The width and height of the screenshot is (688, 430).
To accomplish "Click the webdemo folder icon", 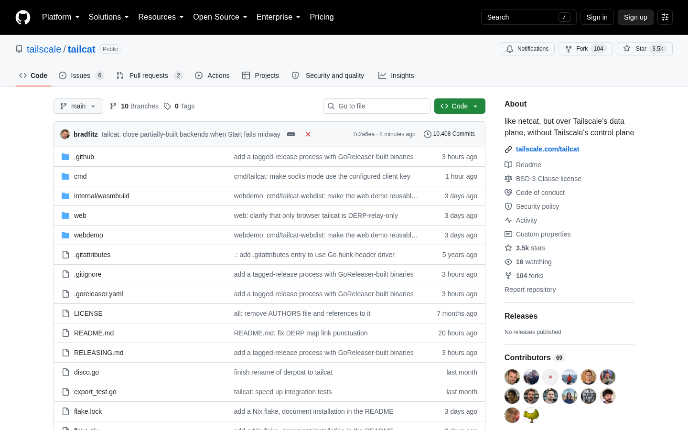I will 65,235.
